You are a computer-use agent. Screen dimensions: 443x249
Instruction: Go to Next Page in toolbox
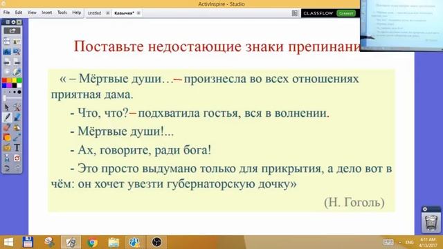17,62
